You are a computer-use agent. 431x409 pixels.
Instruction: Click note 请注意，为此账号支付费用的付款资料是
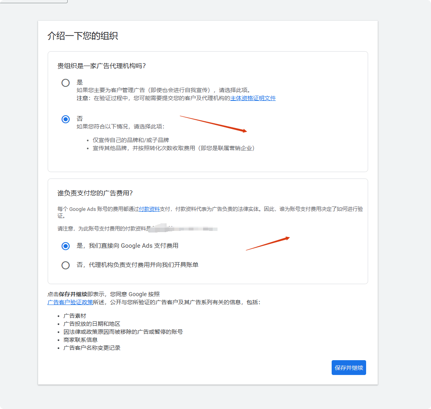tap(104, 229)
